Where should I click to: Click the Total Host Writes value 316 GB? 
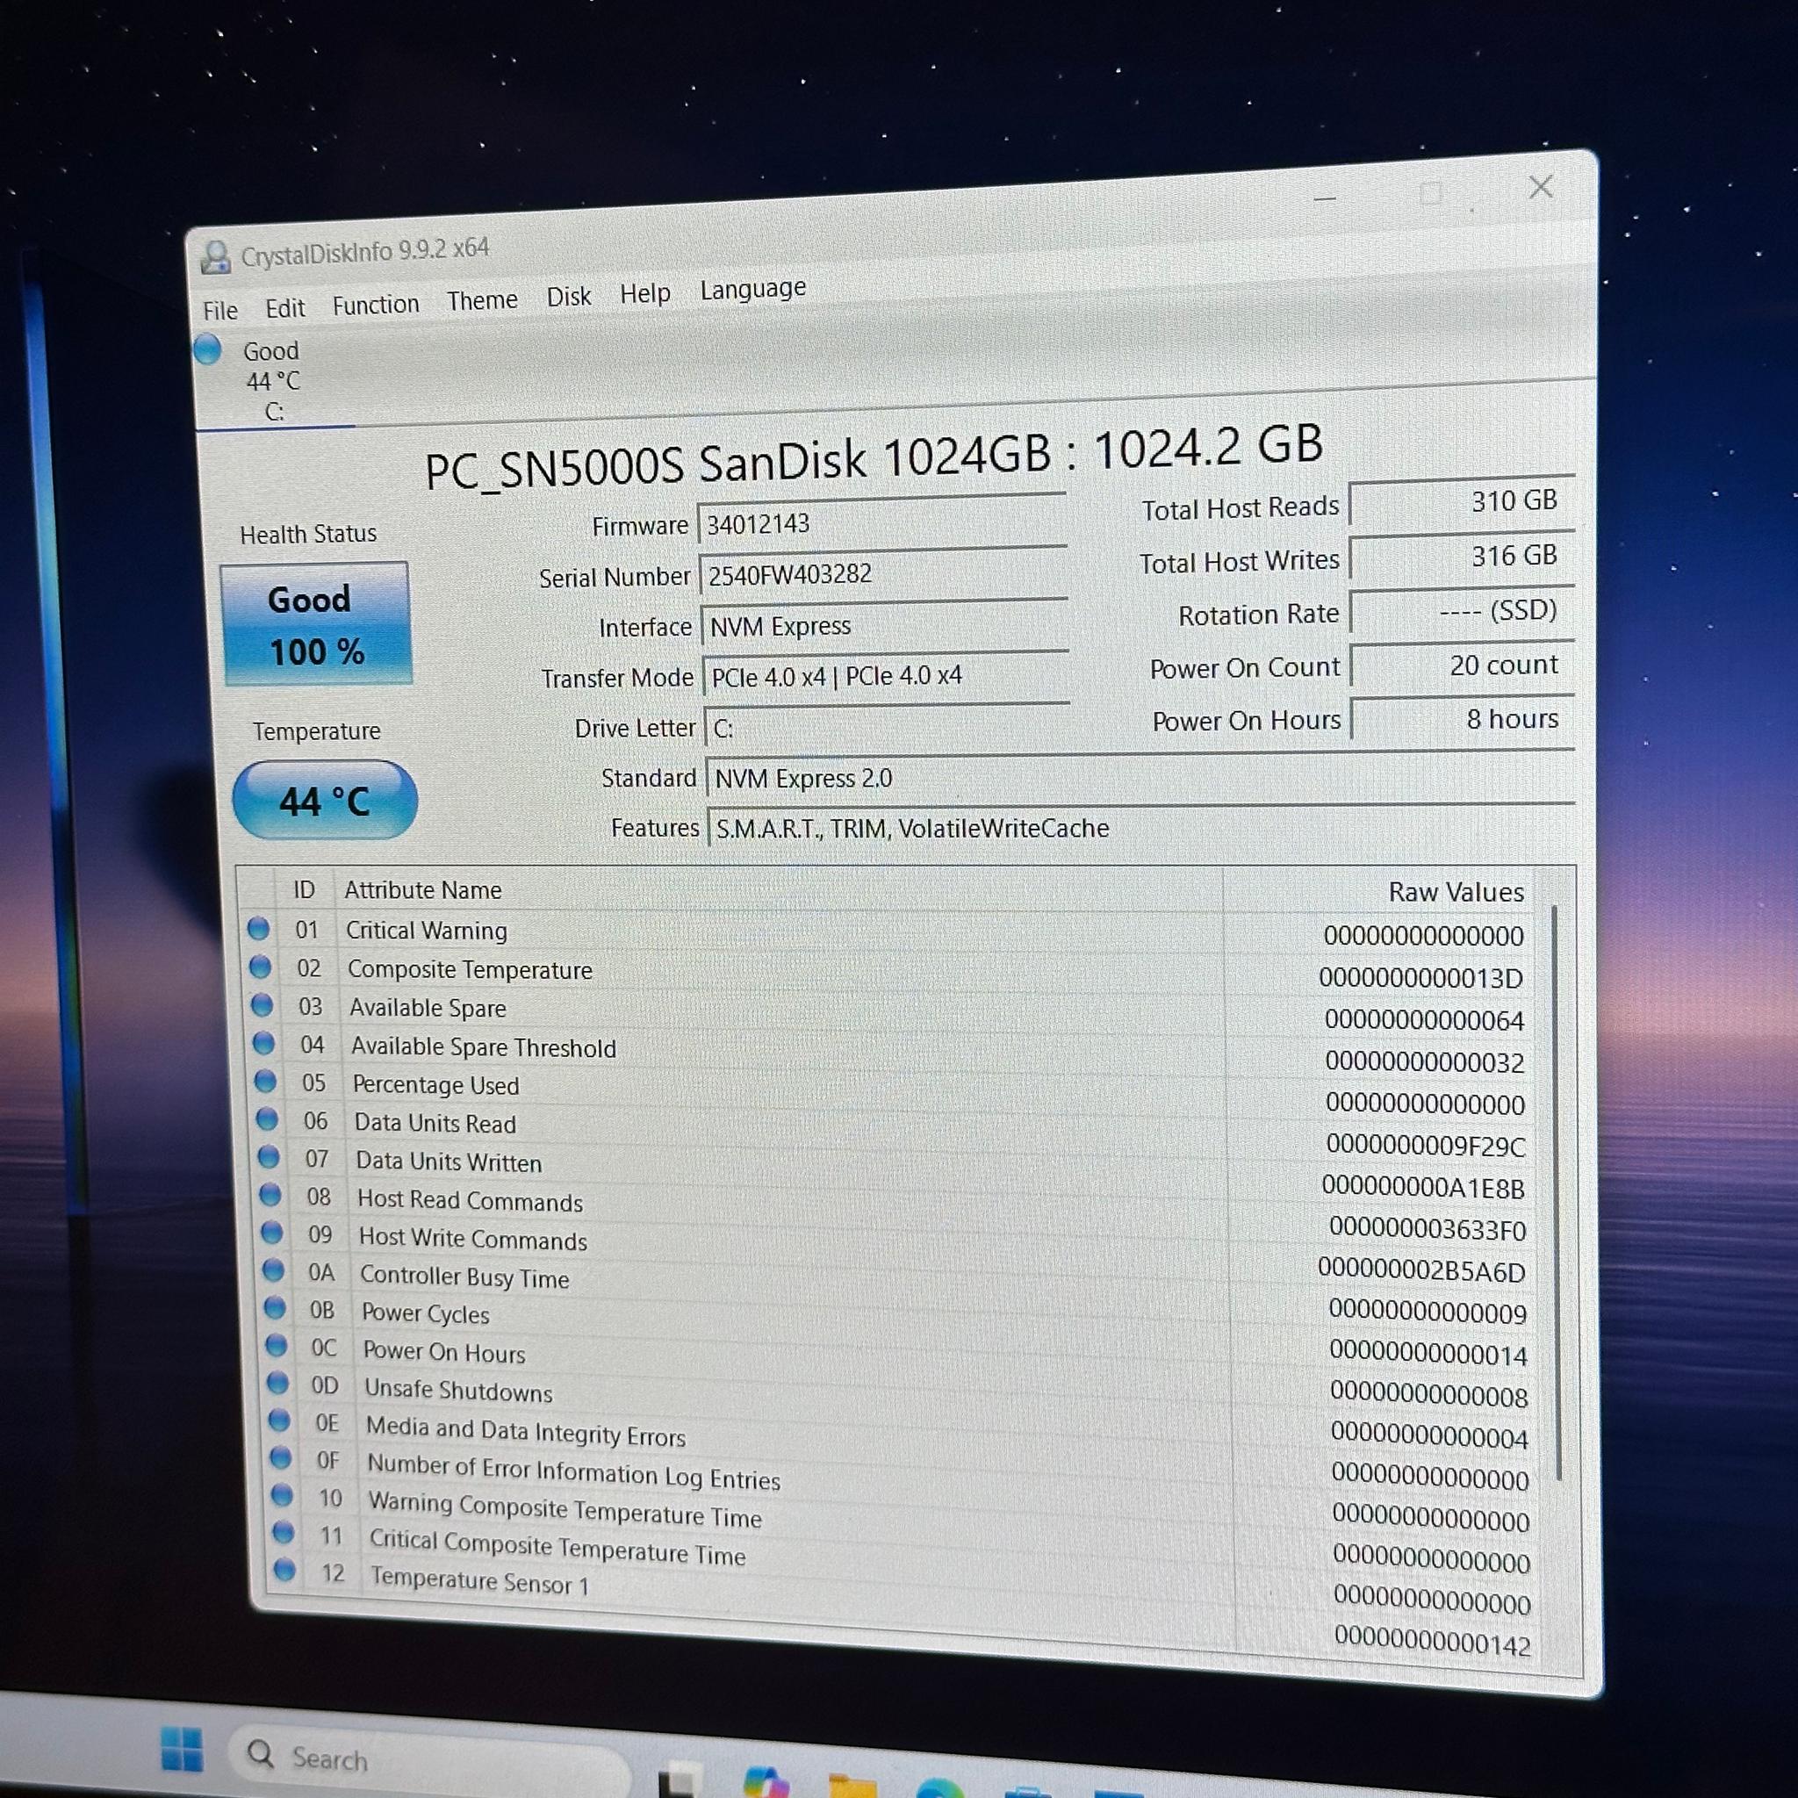tap(1462, 557)
